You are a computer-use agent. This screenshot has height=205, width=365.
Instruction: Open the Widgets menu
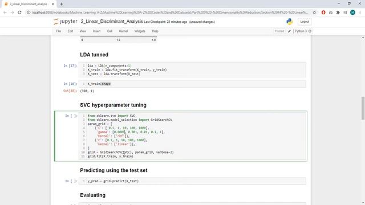(140, 31)
